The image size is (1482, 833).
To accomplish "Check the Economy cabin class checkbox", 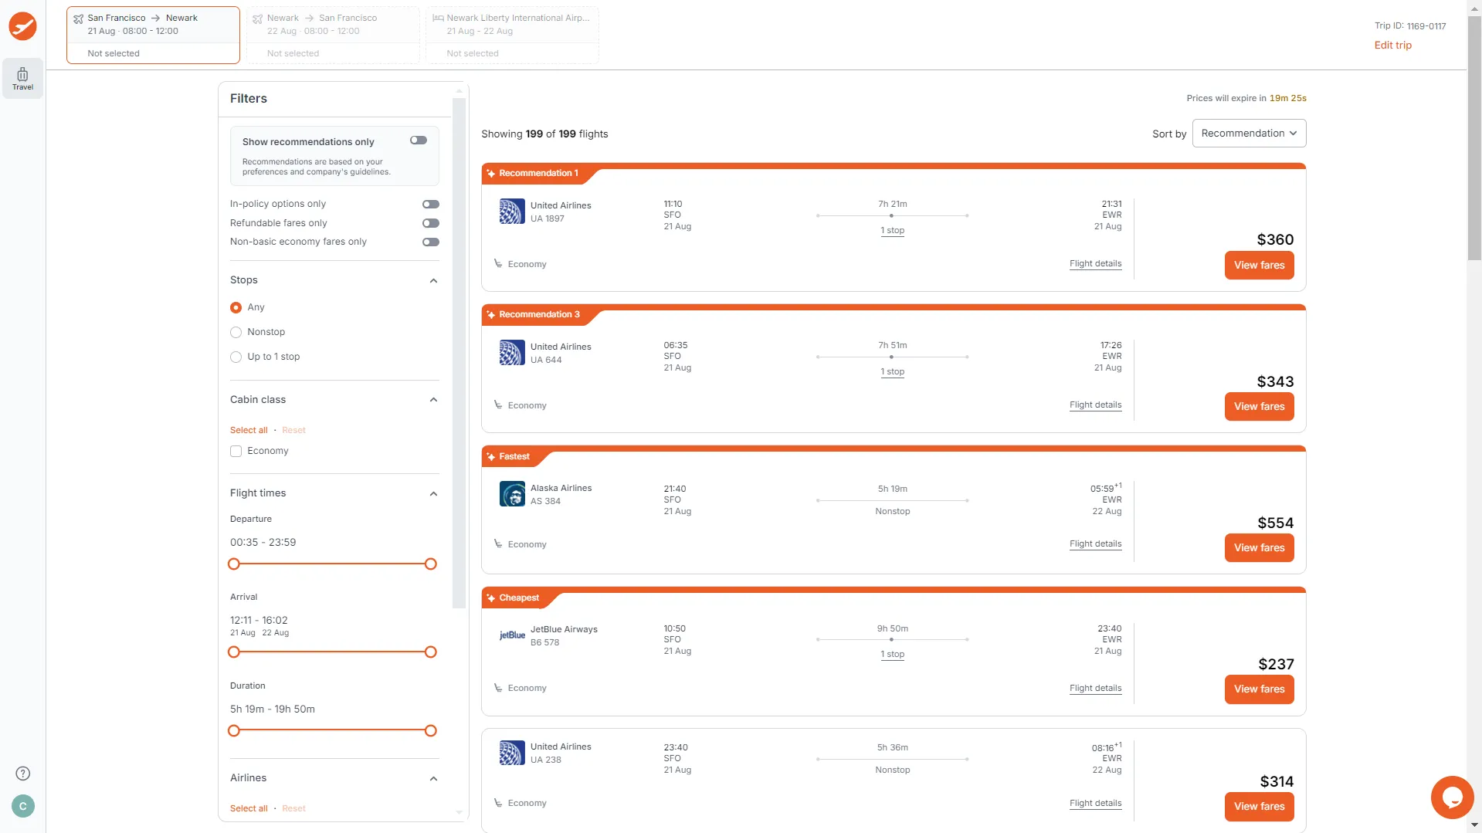I will click(x=236, y=451).
